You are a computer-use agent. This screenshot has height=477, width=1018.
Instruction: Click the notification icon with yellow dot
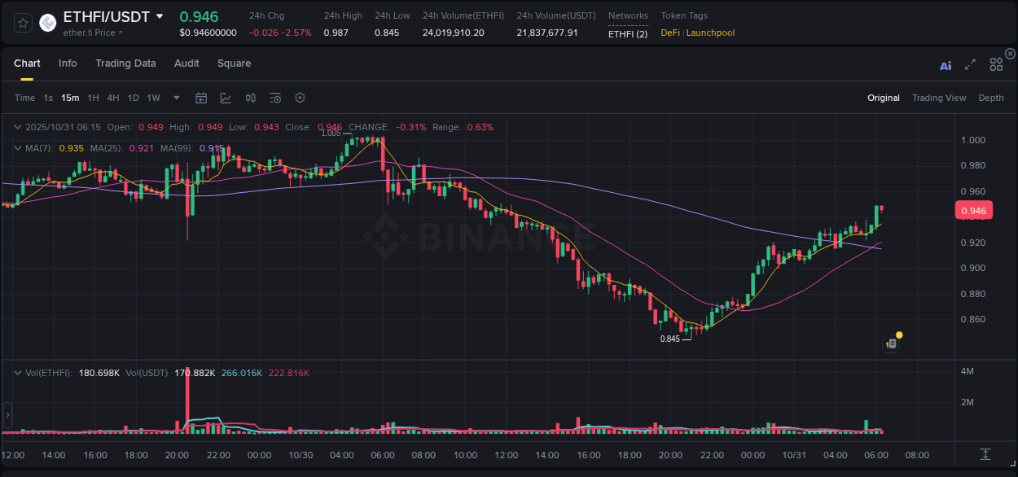click(x=891, y=344)
